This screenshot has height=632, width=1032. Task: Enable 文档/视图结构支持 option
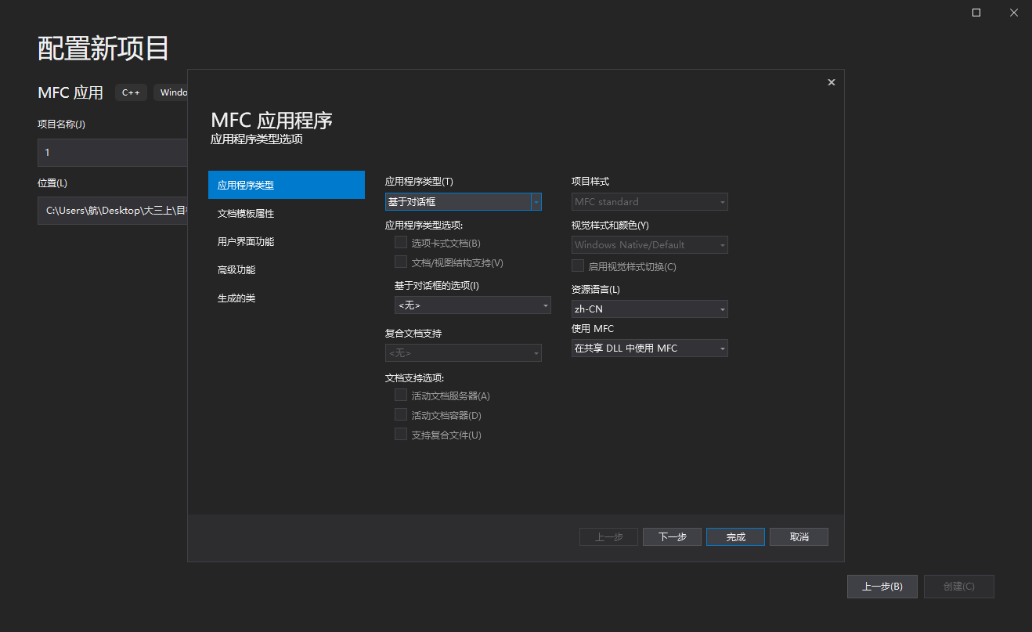pos(400,262)
